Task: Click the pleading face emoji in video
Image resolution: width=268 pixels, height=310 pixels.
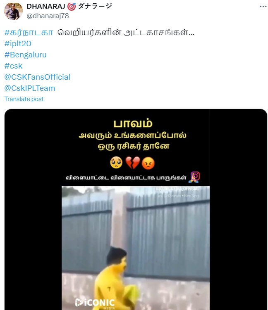Action: [116, 163]
